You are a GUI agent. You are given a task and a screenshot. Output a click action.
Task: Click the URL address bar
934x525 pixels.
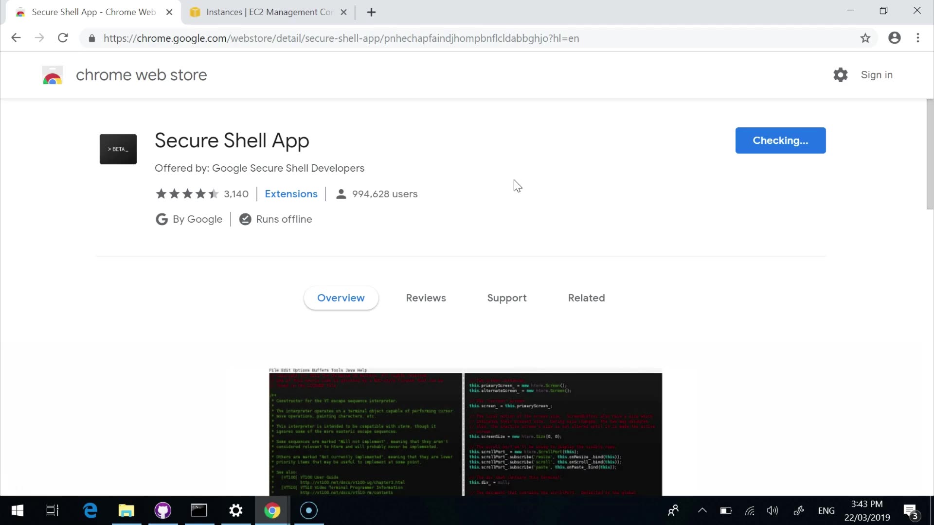tap(341, 38)
